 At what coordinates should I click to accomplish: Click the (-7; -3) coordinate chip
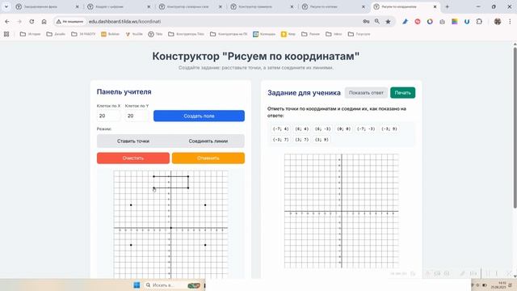pyautogui.click(x=366, y=129)
